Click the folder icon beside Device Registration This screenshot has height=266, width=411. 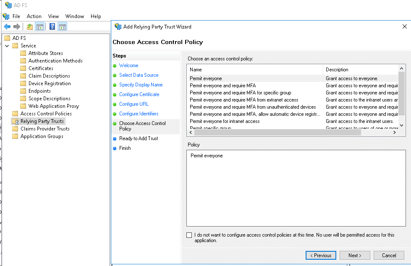[x=23, y=83]
